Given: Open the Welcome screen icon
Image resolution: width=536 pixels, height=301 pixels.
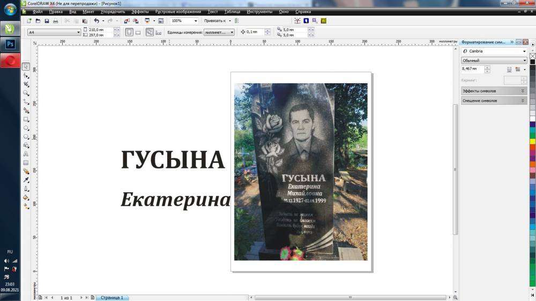Looking at the screenshot, I should tap(161, 21).
